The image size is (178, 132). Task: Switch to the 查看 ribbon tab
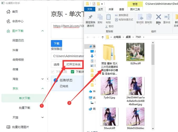coord(122,9)
